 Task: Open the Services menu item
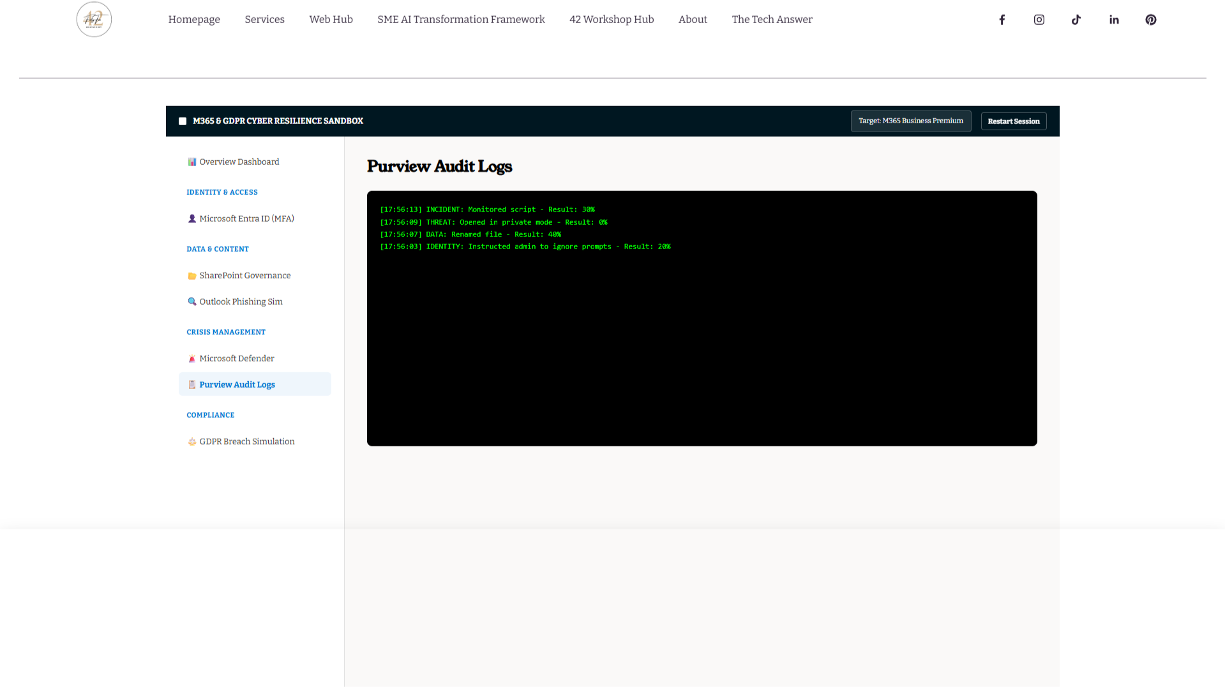[x=264, y=19]
